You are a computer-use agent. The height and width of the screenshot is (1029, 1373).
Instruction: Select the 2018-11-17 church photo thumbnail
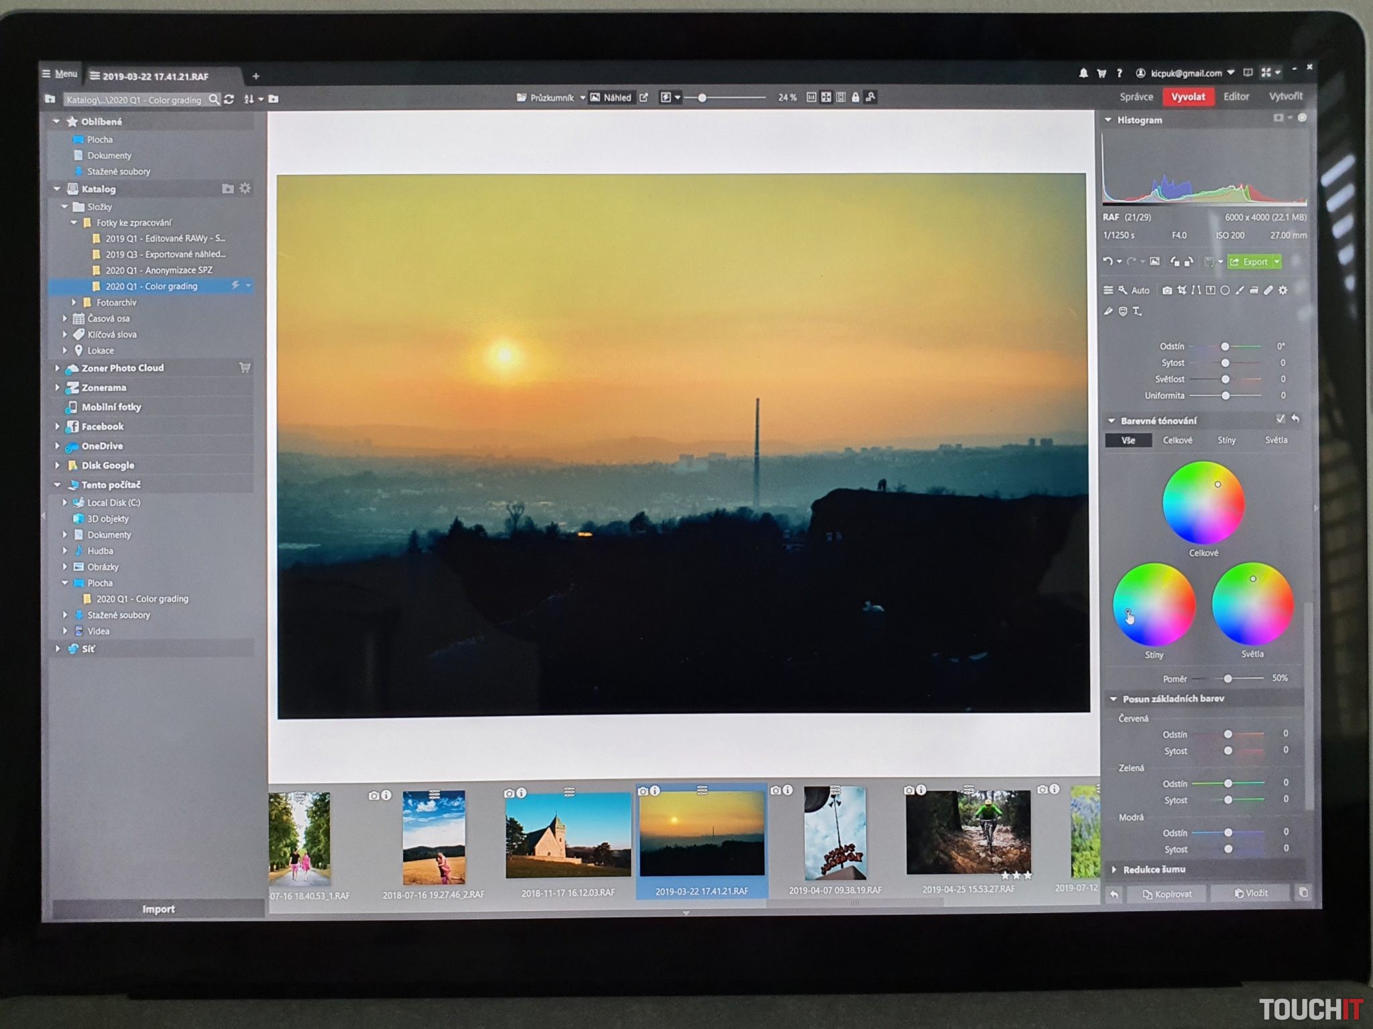pos(568,835)
